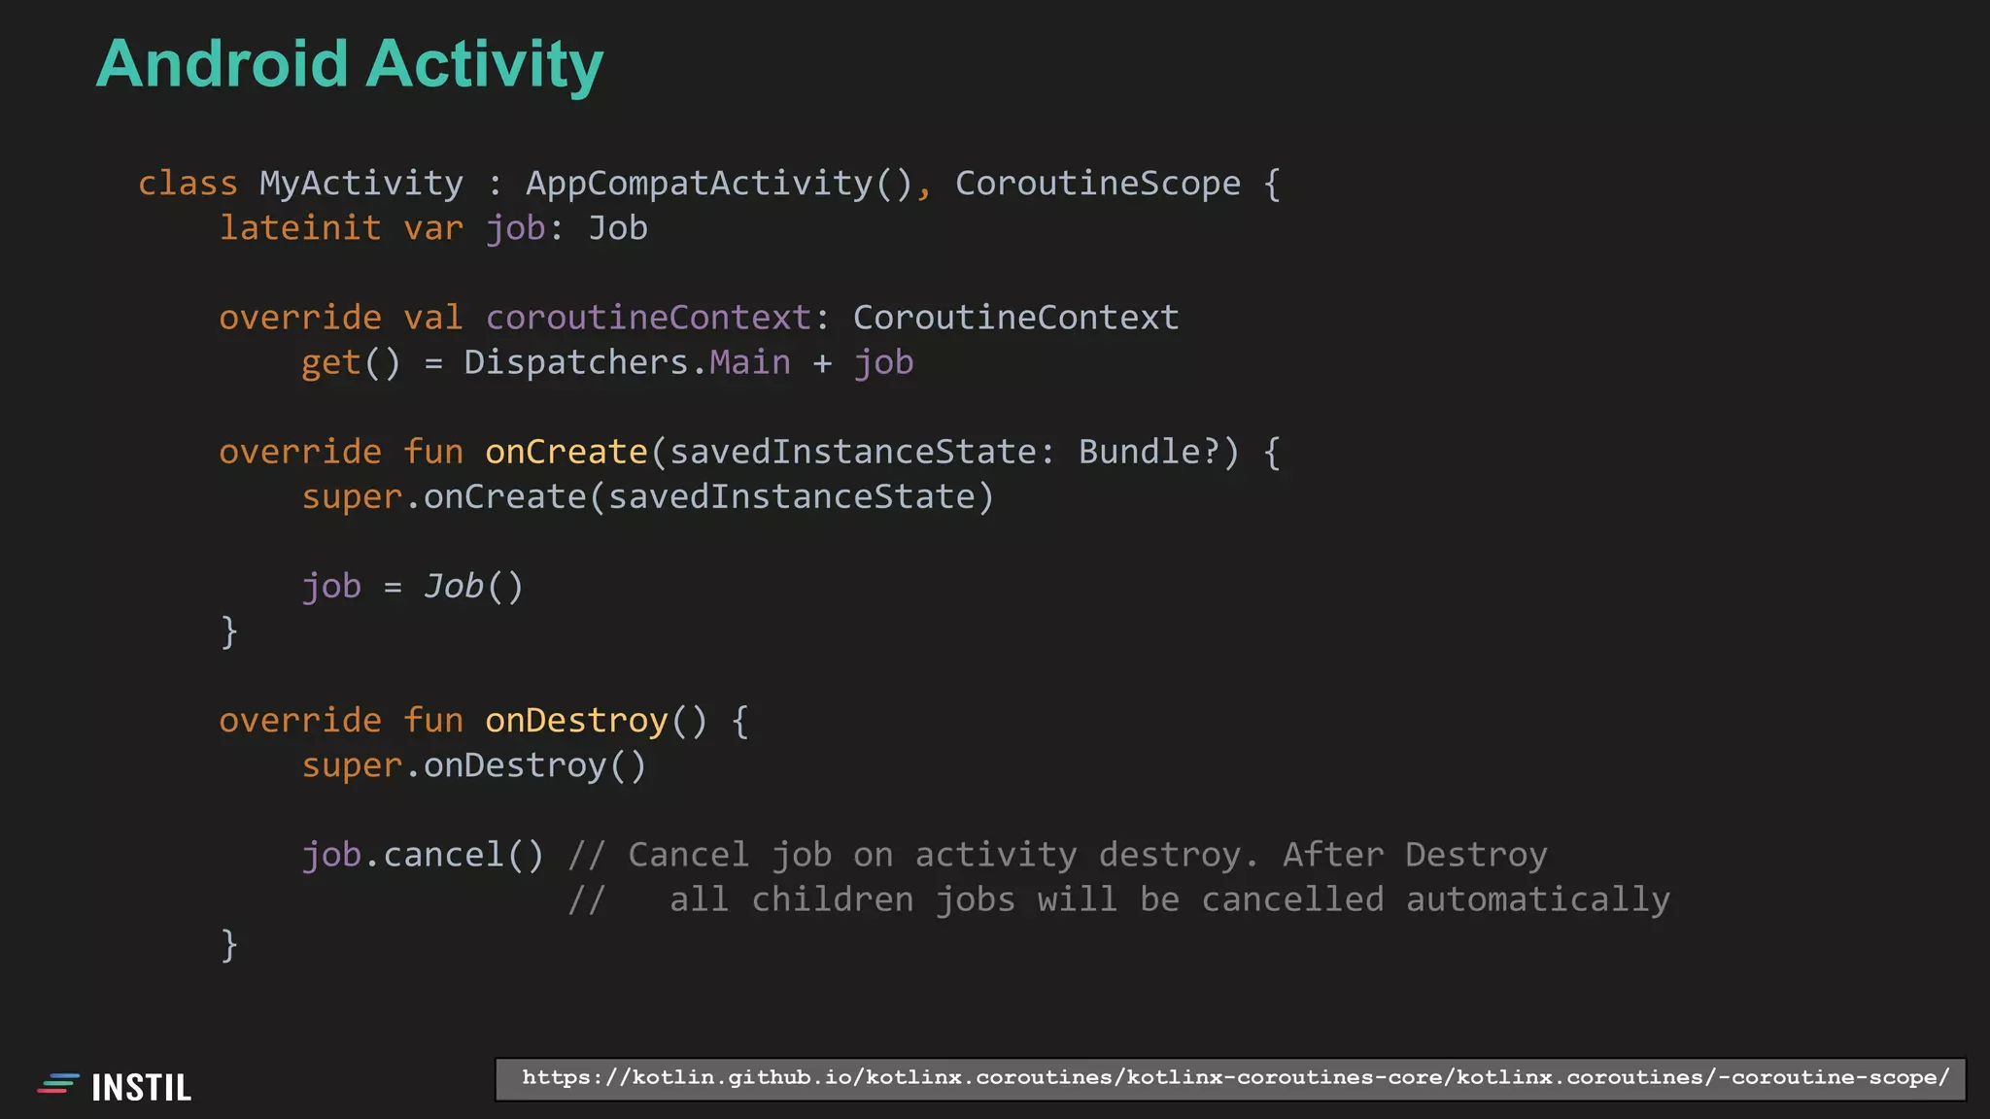Click Dispatchers.Main expression

(627, 362)
